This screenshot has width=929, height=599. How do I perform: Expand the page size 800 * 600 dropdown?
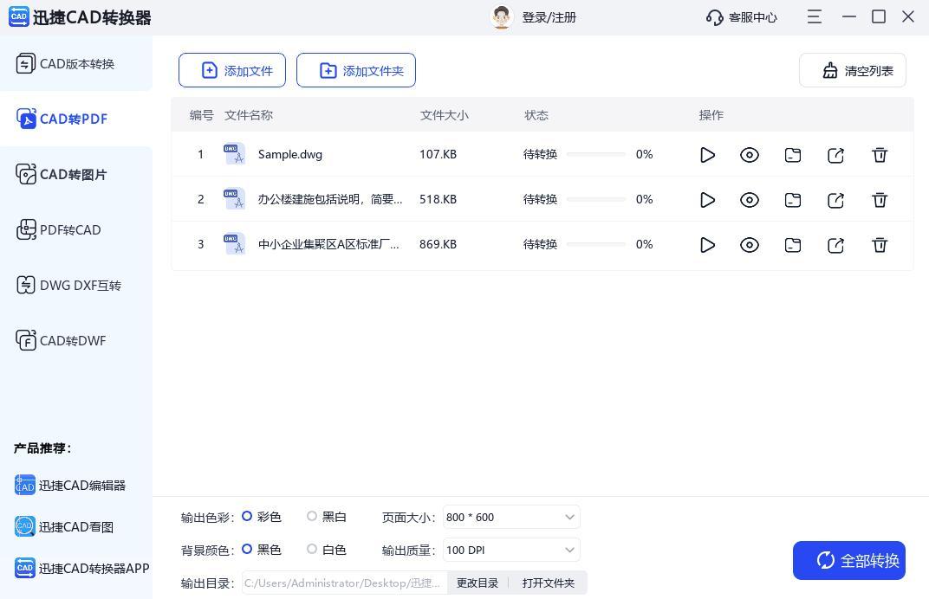511,518
